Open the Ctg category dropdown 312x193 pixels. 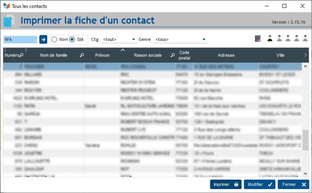pyautogui.click(x=119, y=39)
